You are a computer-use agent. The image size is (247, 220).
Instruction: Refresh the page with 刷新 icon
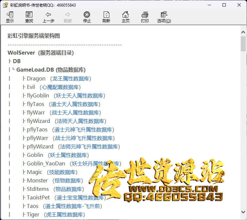(x=106, y=17)
